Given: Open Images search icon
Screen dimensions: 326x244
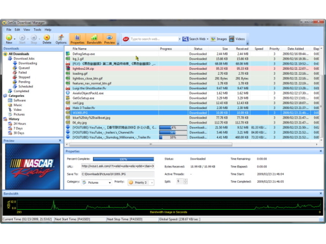Looking at the screenshot, I should (213, 39).
